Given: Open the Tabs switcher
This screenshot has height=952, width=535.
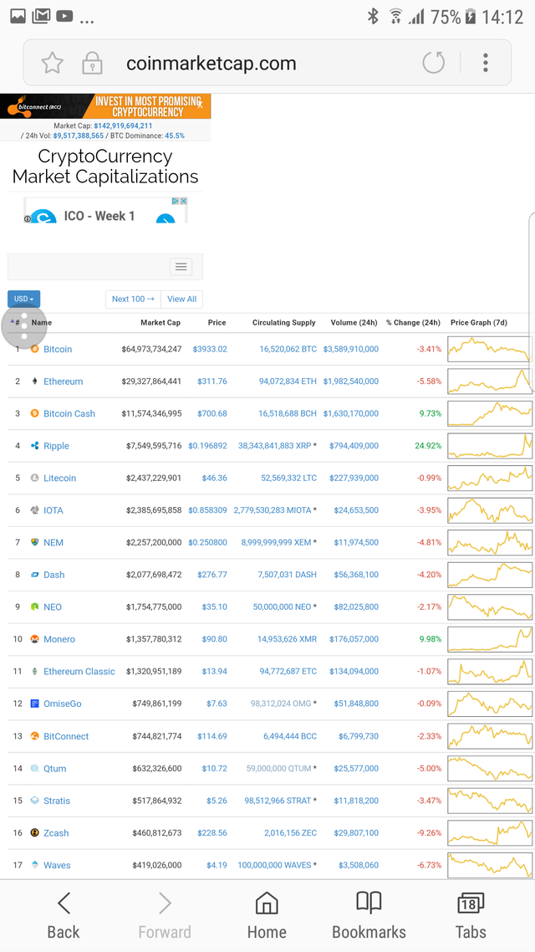Looking at the screenshot, I should (471, 915).
